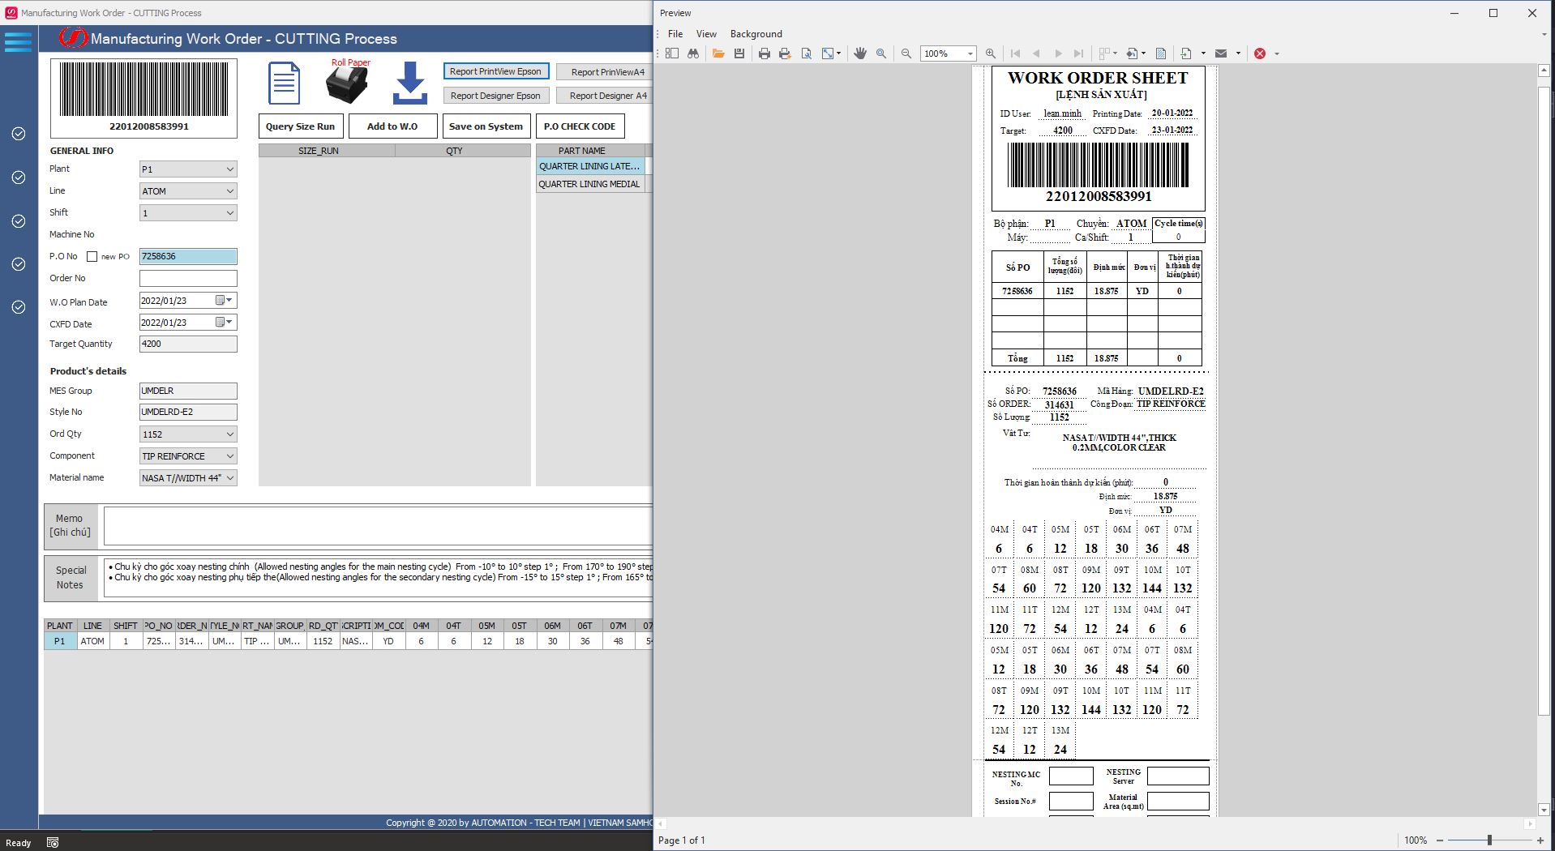Open the Background menu
The height and width of the screenshot is (851, 1555).
pos(756,34)
